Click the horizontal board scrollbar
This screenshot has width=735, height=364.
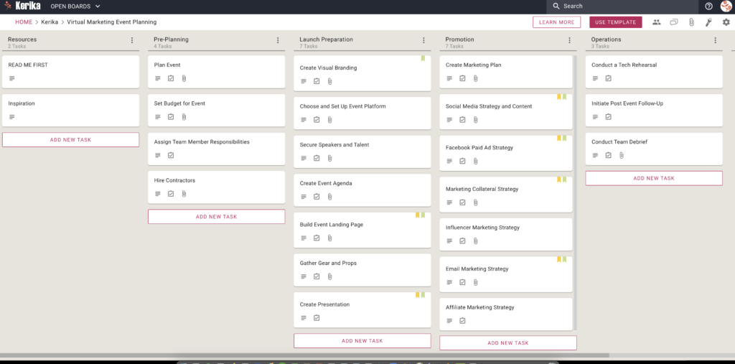[304, 355]
